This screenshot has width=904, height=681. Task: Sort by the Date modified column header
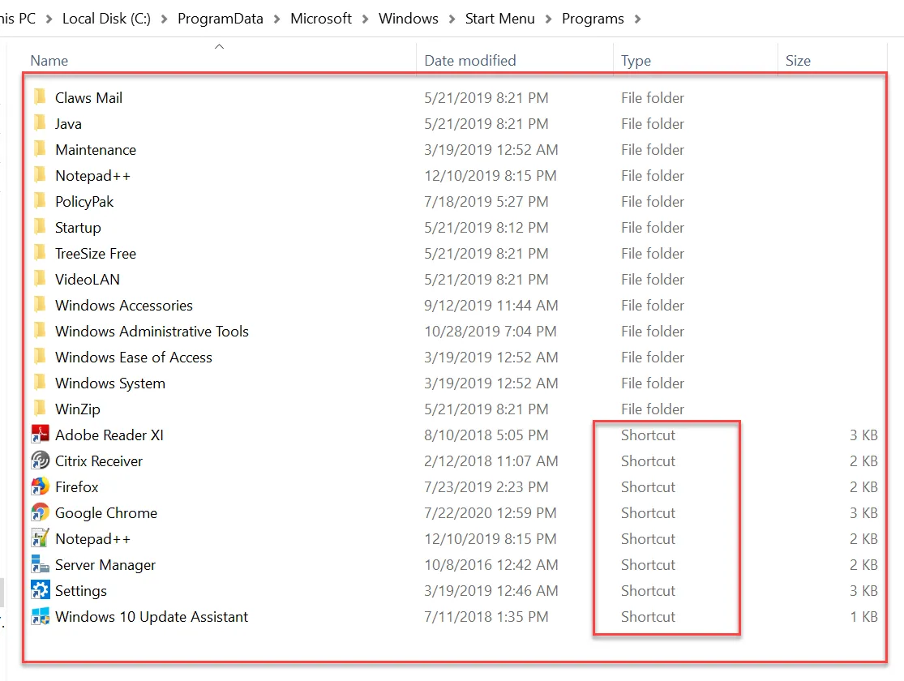coord(469,61)
